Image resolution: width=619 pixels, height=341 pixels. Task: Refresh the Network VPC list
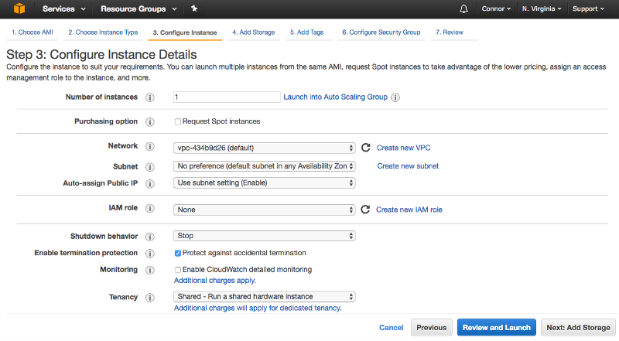click(x=366, y=147)
